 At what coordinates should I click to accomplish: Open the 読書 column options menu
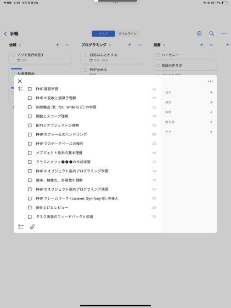[212, 45]
